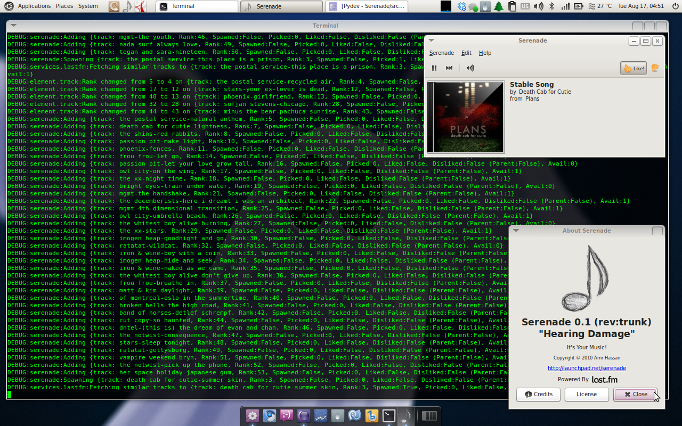Viewport: 682px width, 426px height.
Task: Open the Places menu
Action: (x=64, y=6)
